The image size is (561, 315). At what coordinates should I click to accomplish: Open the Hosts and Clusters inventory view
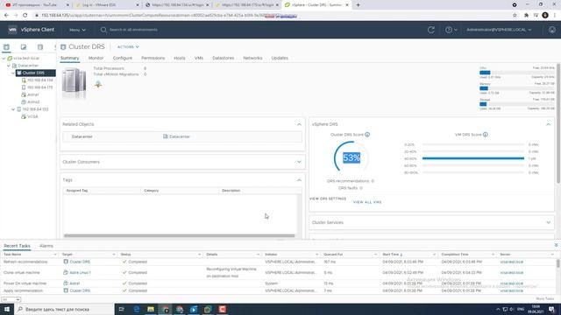tap(6, 47)
